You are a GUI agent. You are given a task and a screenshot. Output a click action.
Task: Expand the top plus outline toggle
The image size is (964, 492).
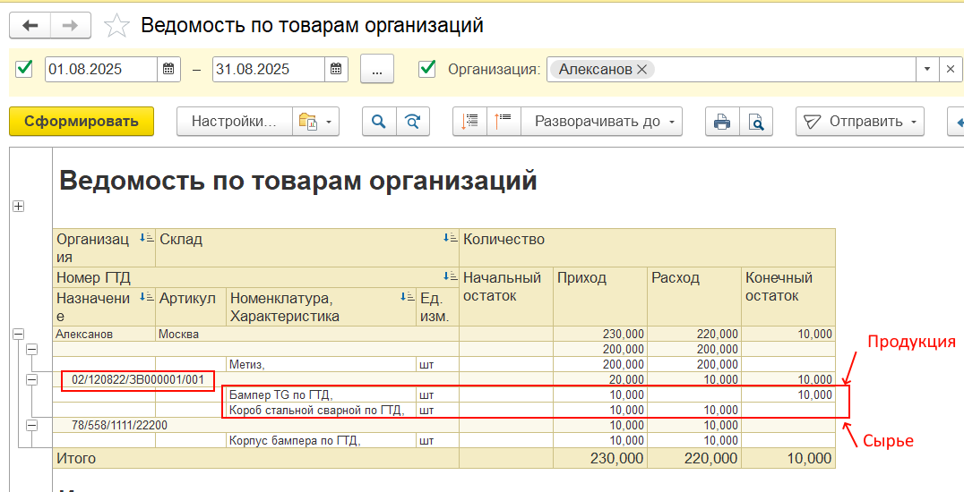click(x=17, y=207)
